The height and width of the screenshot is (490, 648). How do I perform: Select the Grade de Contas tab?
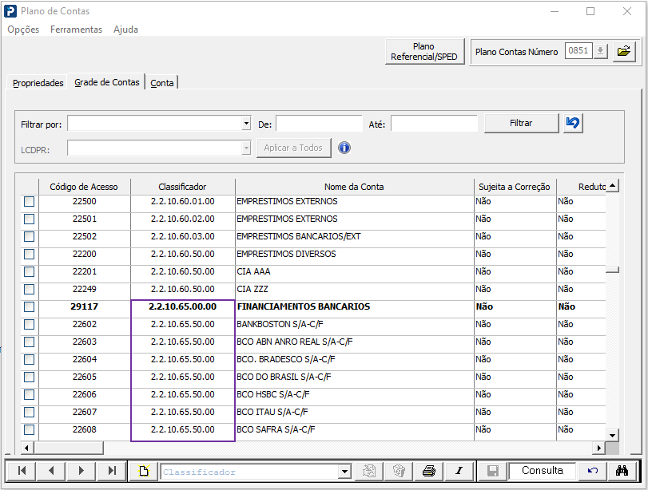(x=106, y=82)
